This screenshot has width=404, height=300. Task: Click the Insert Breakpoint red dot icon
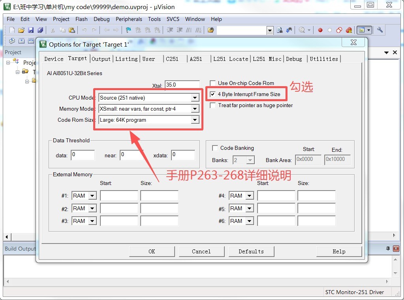tap(320, 30)
